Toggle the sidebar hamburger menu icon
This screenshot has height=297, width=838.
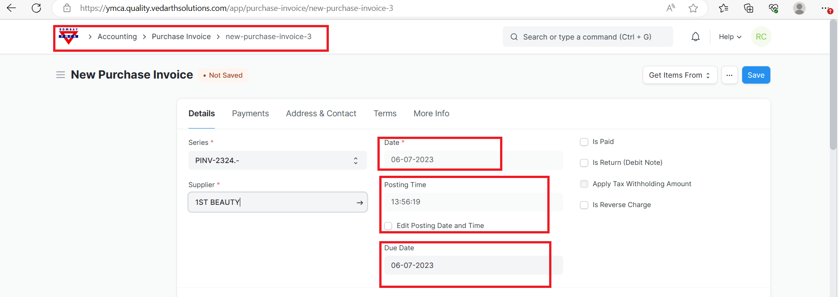(60, 75)
